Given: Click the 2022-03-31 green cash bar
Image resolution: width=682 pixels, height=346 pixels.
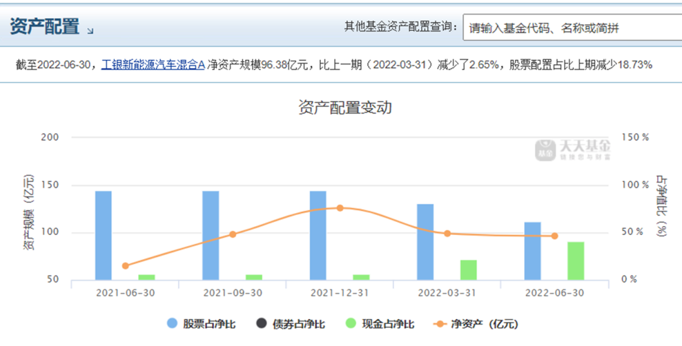Looking at the screenshot, I should point(469,270).
